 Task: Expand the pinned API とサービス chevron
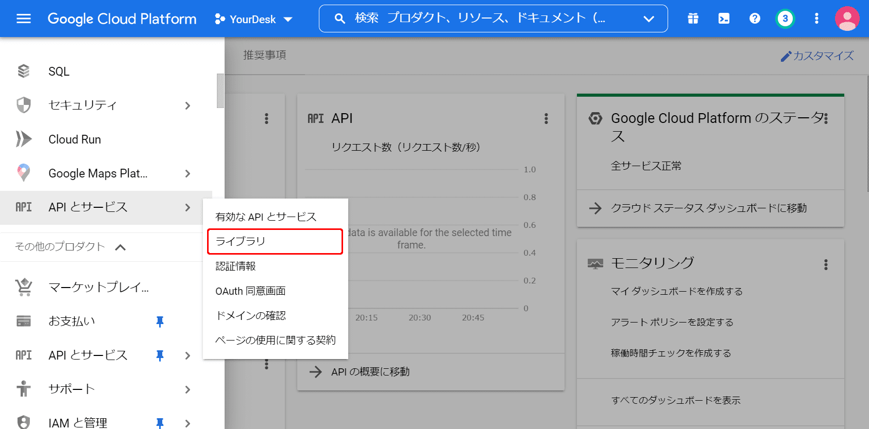tap(188, 355)
